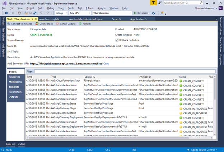Click the status bar Ready icon

(3, 150)
